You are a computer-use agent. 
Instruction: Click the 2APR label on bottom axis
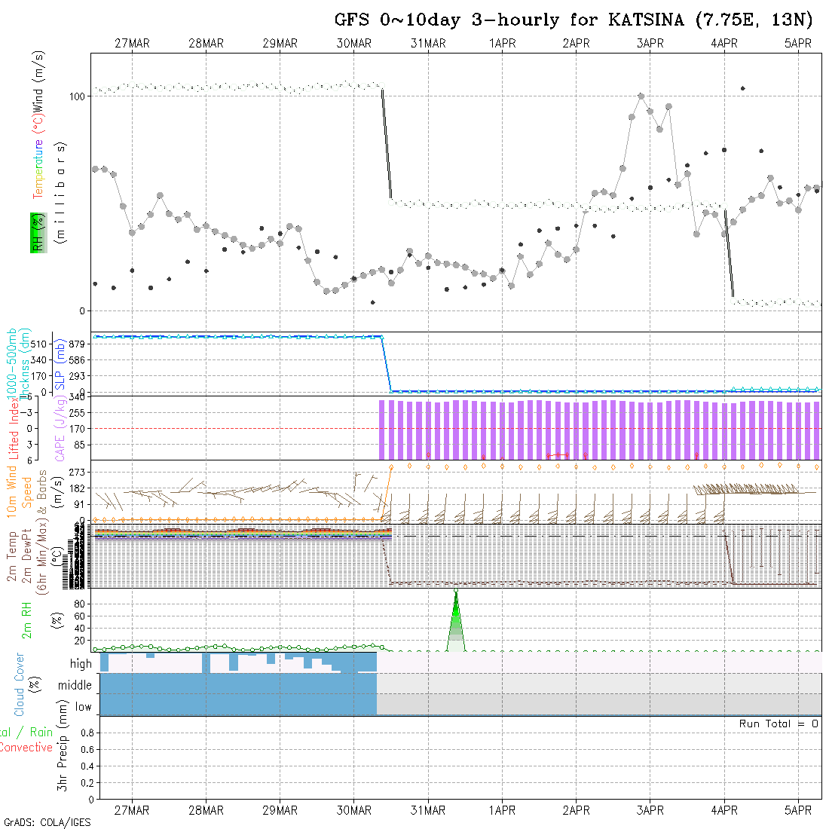(576, 810)
